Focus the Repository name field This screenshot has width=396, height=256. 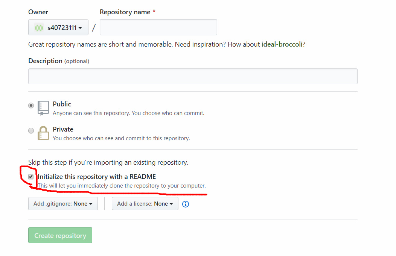158,27
